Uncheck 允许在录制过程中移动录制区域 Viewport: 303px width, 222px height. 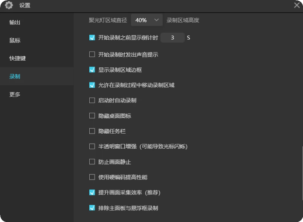(x=92, y=85)
